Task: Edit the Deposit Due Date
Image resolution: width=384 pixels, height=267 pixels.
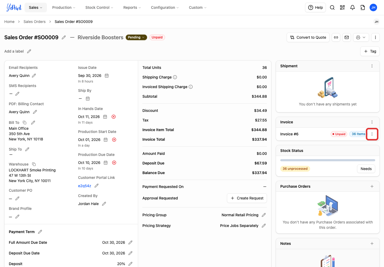Action: point(130,253)
